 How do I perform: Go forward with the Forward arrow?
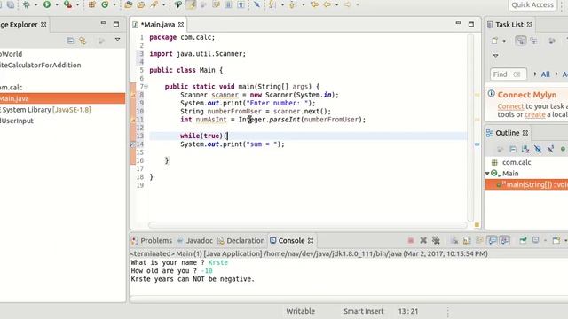pyautogui.click(x=348, y=4)
